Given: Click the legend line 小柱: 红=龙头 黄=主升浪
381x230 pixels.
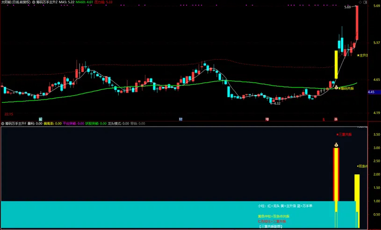Looking at the screenshot, I should point(285,206).
